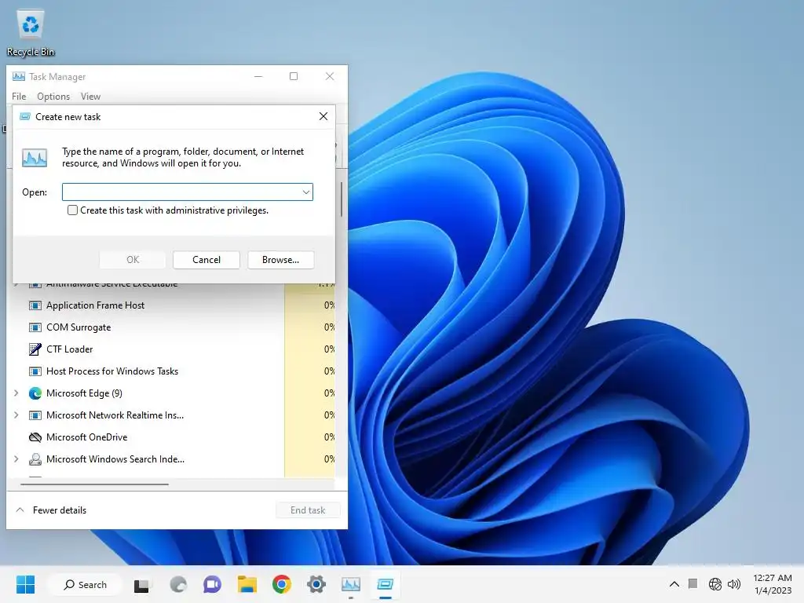Click the Task Manager title bar icon

tap(19, 76)
